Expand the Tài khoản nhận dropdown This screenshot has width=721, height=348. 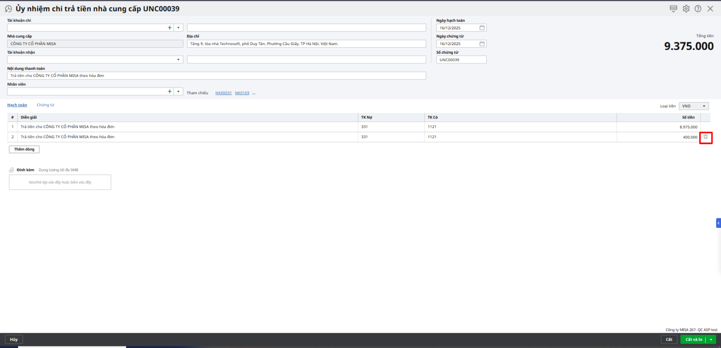coord(178,60)
